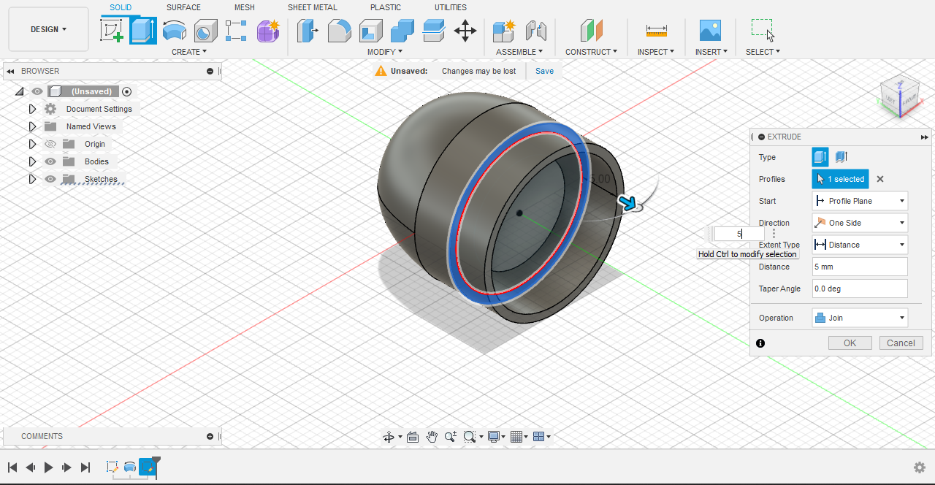Open the DESIGN workspace dropdown

coord(49,29)
